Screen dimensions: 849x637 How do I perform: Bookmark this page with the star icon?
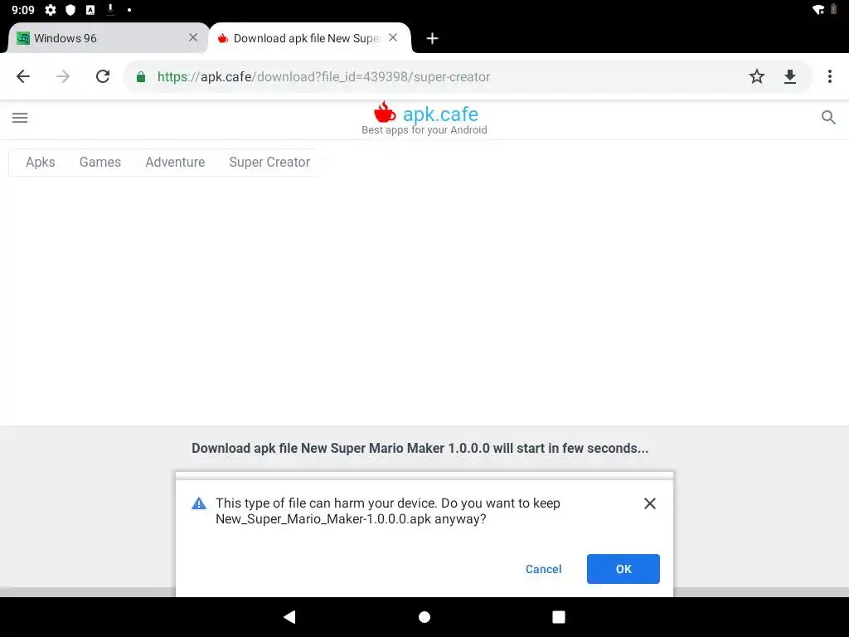click(756, 76)
